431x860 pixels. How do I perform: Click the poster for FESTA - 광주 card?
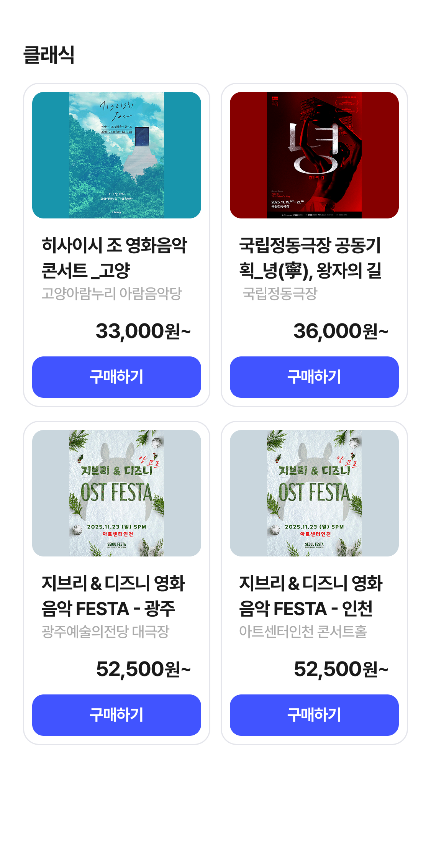point(116,493)
